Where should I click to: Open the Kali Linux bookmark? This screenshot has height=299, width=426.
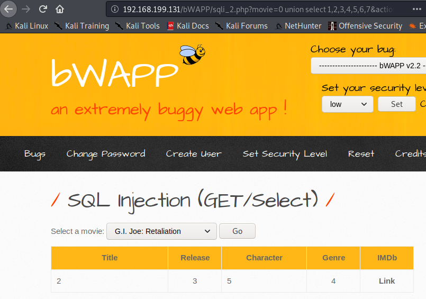(27, 26)
